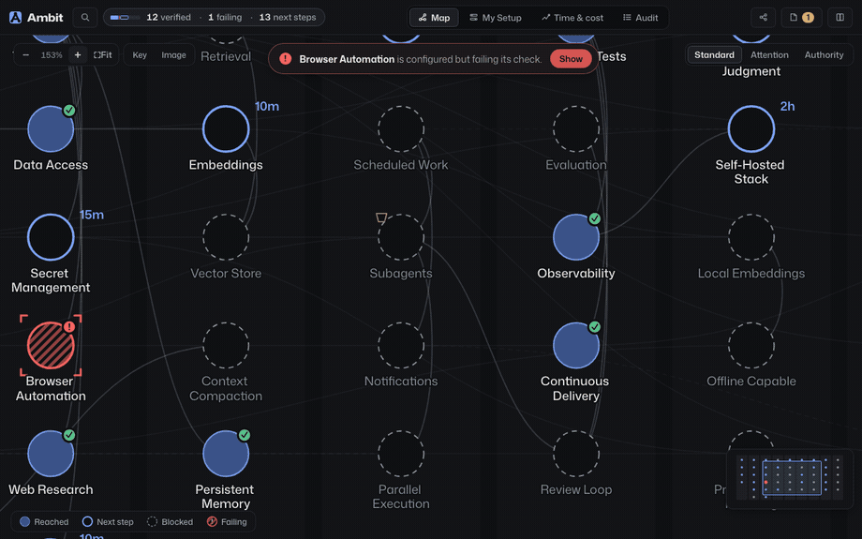Click Show in the failing check banner
Screen dimensions: 862x539
(571, 59)
